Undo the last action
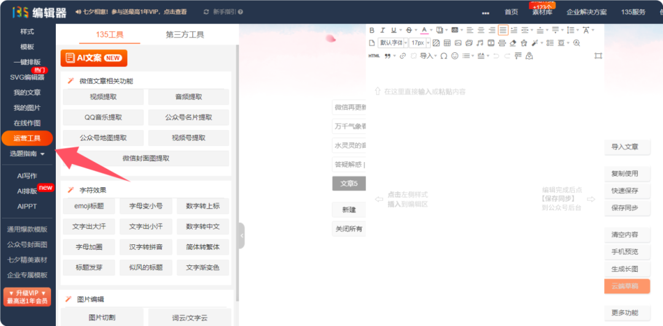 497,56
